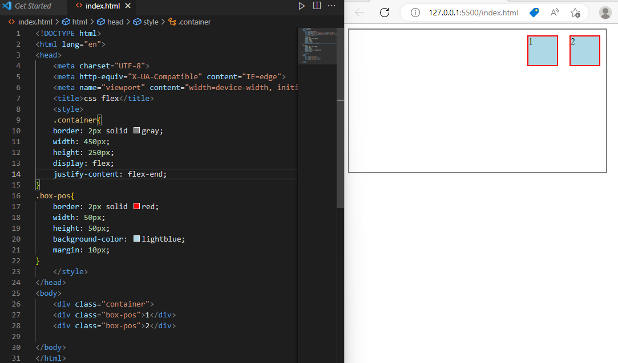Open the head breadcrumb dropdown
618x363 pixels.
(110, 22)
